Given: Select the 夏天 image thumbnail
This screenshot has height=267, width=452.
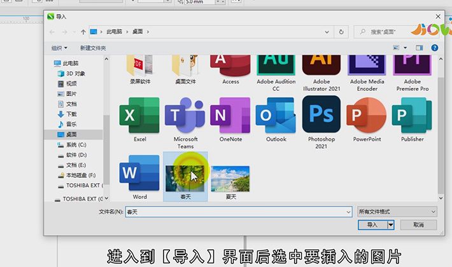Looking at the screenshot, I should coord(230,179).
